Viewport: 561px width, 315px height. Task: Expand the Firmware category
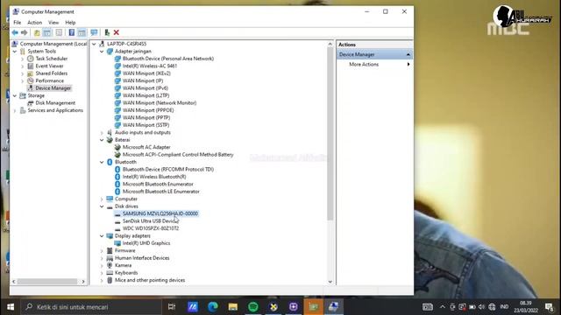102,251
